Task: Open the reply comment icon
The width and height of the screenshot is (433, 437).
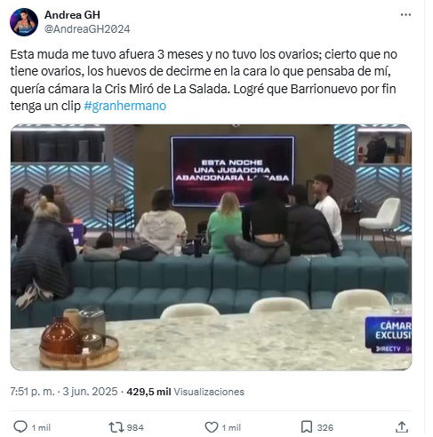Action: pyautogui.click(x=20, y=426)
